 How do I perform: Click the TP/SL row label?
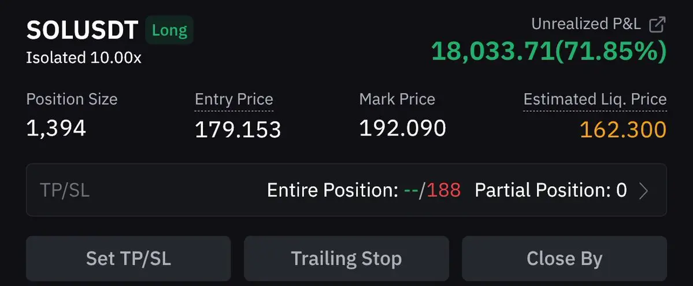pos(65,190)
